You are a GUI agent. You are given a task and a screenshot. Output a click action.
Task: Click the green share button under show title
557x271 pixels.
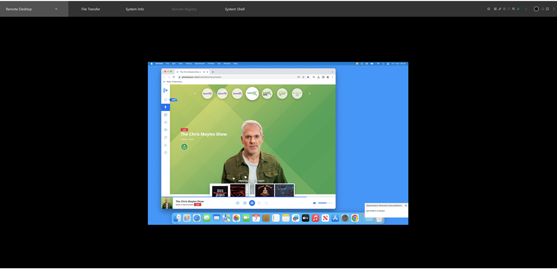[x=184, y=147]
